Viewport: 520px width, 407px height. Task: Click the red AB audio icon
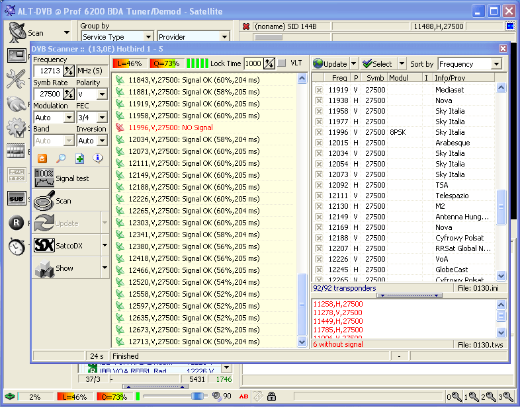pos(243,396)
